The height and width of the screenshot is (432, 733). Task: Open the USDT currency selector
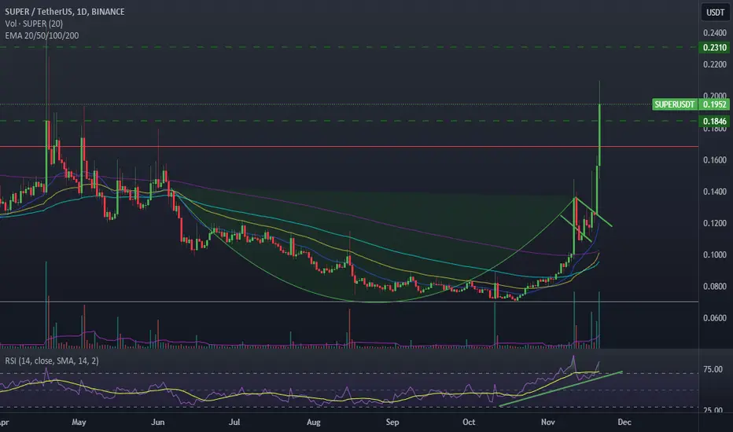(x=715, y=13)
